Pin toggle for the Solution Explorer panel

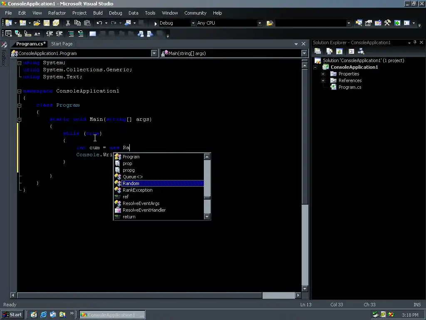[x=415, y=42]
